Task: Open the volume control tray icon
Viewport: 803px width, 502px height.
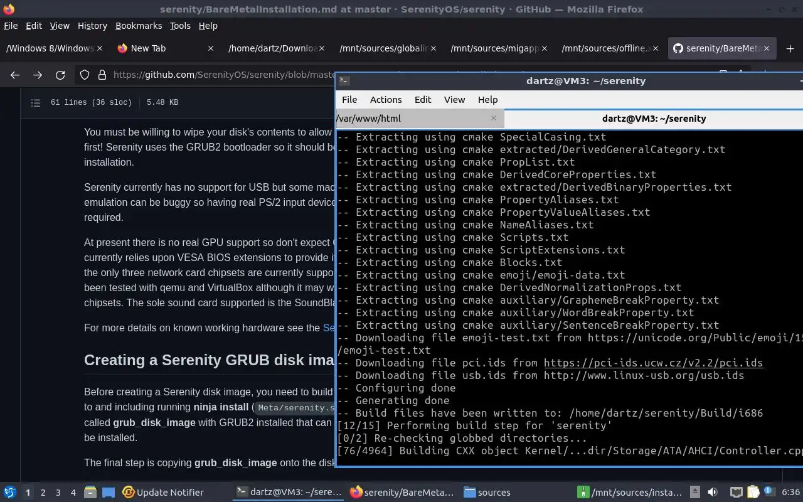Action: (x=713, y=493)
